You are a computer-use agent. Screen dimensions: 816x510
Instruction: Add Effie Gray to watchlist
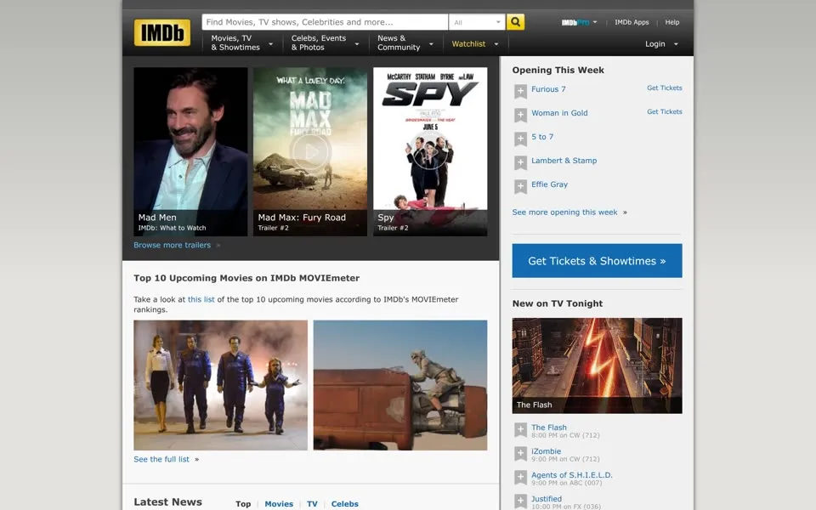[x=520, y=187]
